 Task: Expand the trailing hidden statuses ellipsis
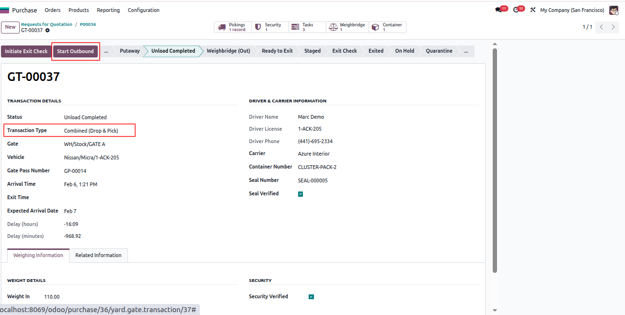point(466,51)
